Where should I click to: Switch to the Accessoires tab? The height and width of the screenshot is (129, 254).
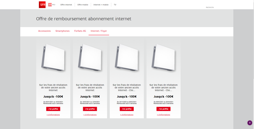point(44,31)
